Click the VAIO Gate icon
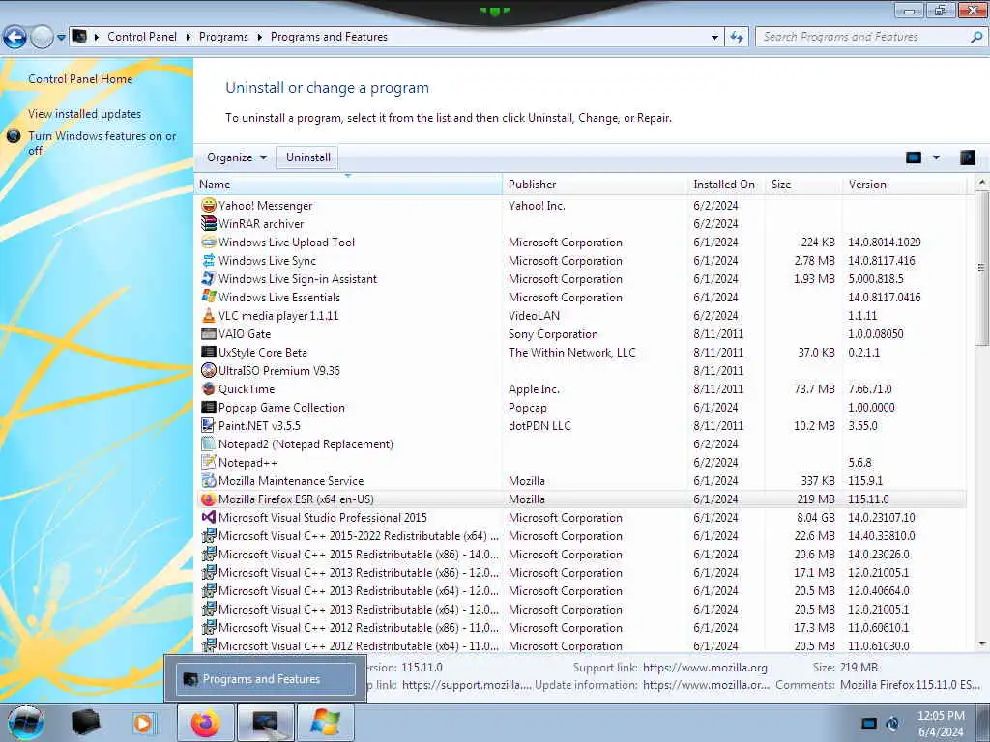Viewport: 990px width, 742px height. 209,333
